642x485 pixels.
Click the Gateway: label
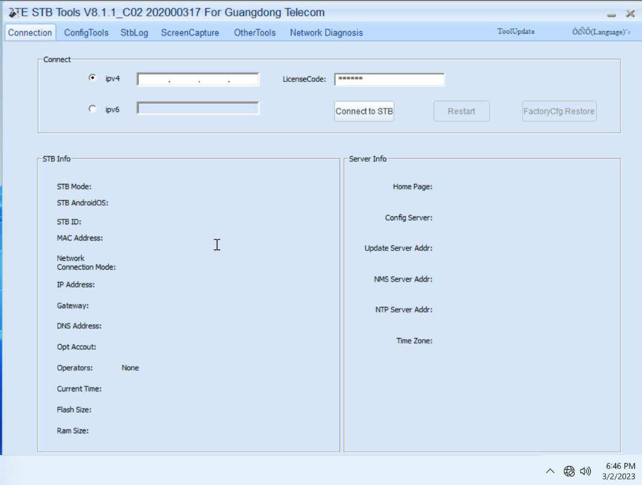point(73,306)
